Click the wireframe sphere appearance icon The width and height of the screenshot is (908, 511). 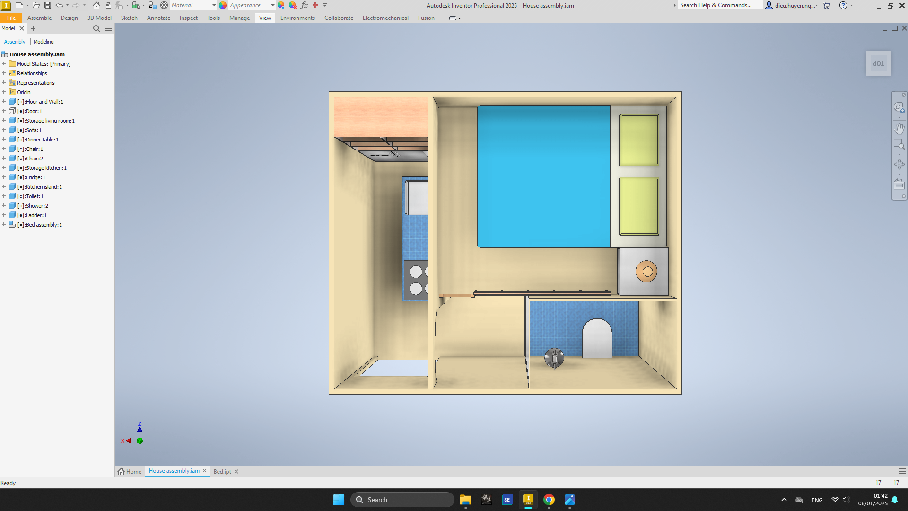tap(164, 5)
